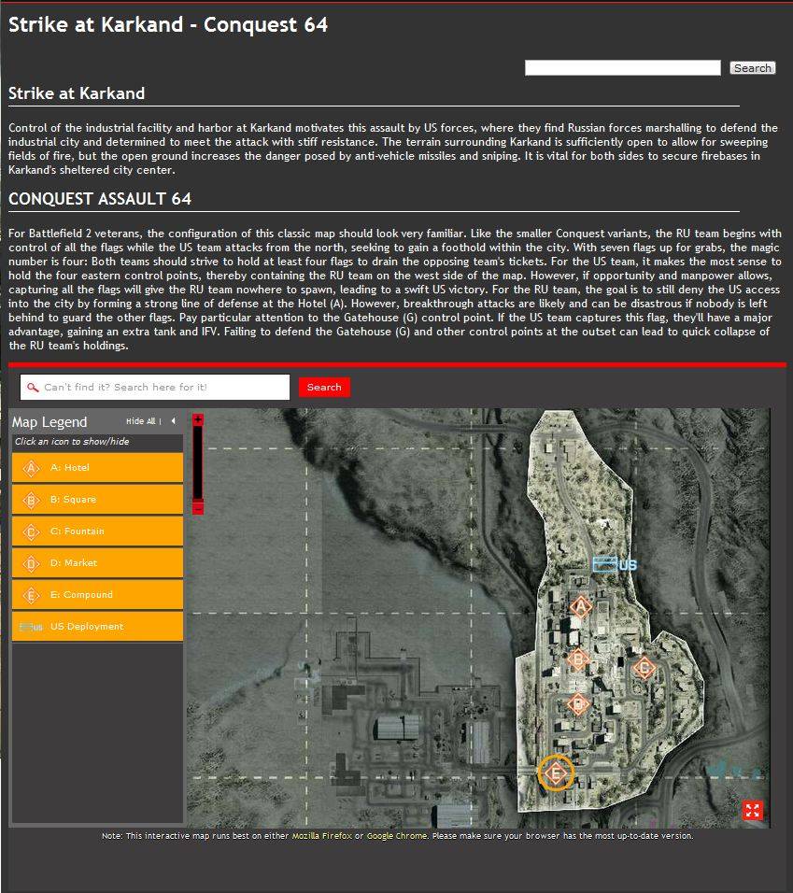The image size is (793, 893).
Task: Click 'Click an icon to show/hide' text
Action: (72, 442)
